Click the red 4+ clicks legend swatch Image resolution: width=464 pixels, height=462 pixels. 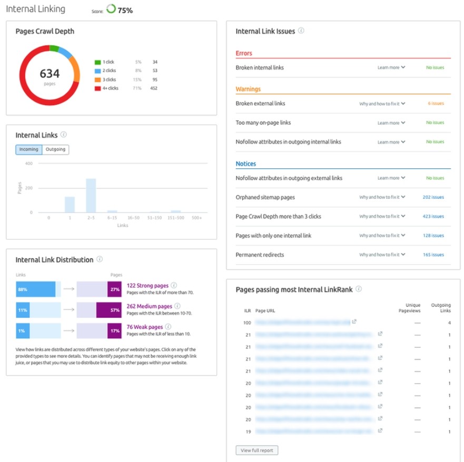pos(97,88)
